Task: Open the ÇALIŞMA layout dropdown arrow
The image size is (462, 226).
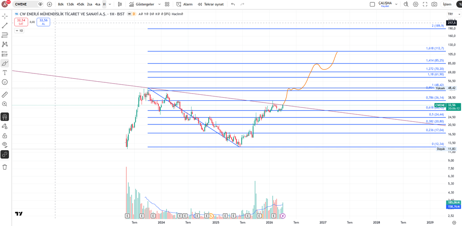Action: pyautogui.click(x=396, y=4)
